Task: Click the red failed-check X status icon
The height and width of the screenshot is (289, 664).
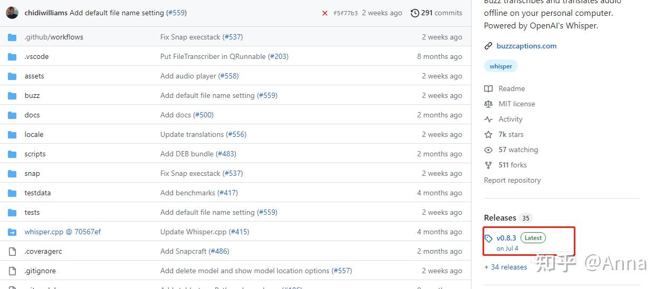Action: pyautogui.click(x=325, y=13)
